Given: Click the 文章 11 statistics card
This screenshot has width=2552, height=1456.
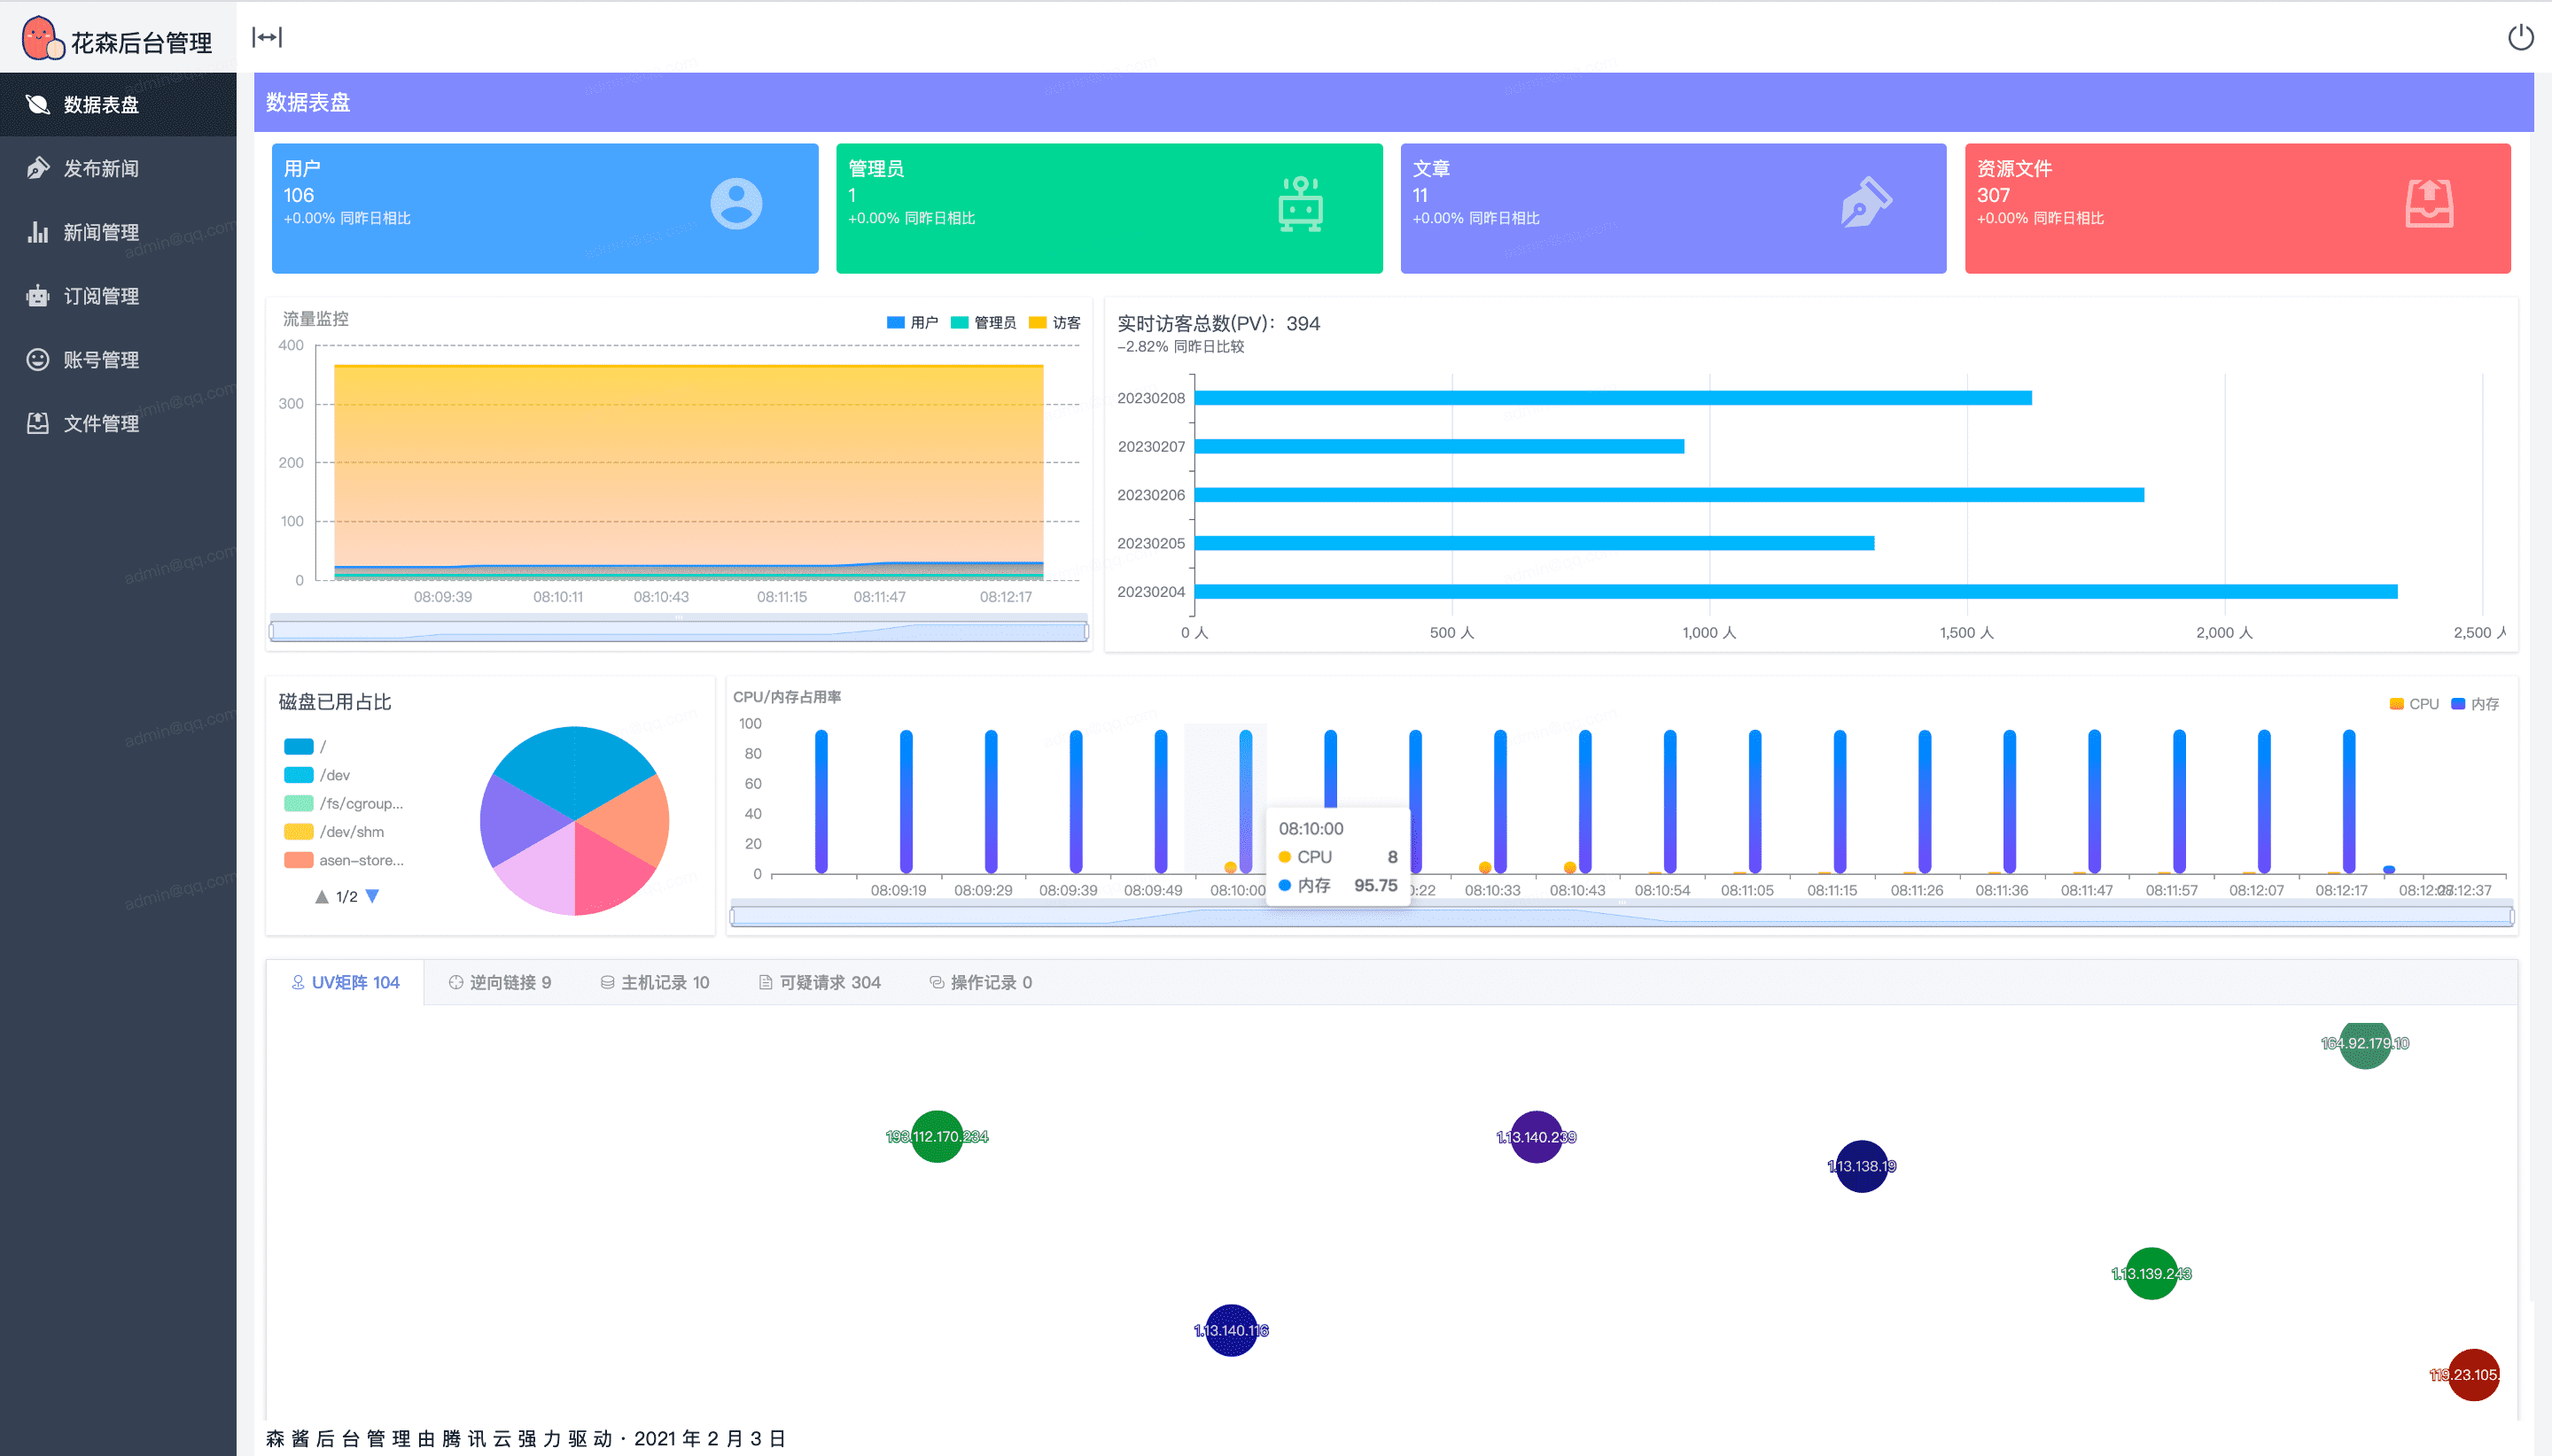Looking at the screenshot, I should click(x=1674, y=208).
